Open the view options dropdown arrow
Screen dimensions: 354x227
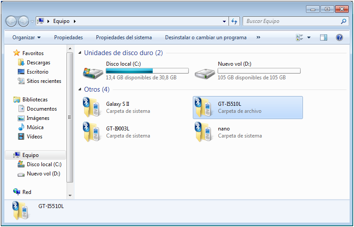pos(309,37)
